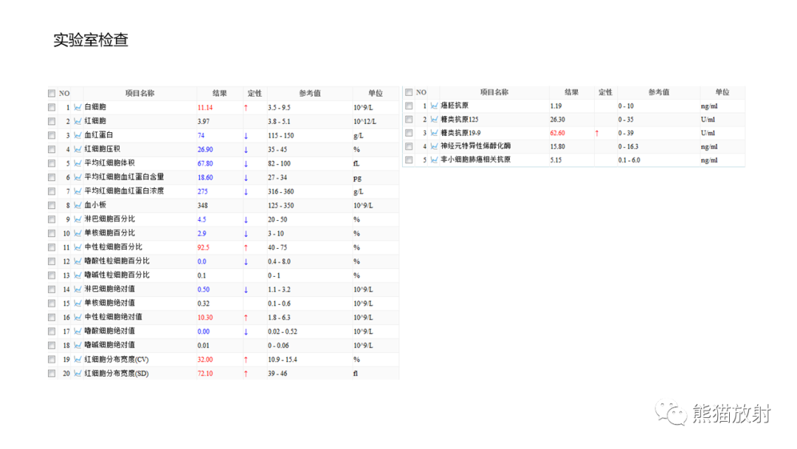Open trend chart icon for 平均红细胞血红蛋白含量
The image size is (797, 449).
coord(77,177)
